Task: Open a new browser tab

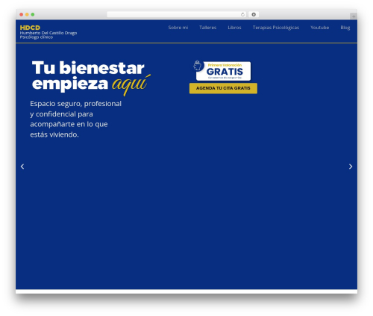Action: 354,16
